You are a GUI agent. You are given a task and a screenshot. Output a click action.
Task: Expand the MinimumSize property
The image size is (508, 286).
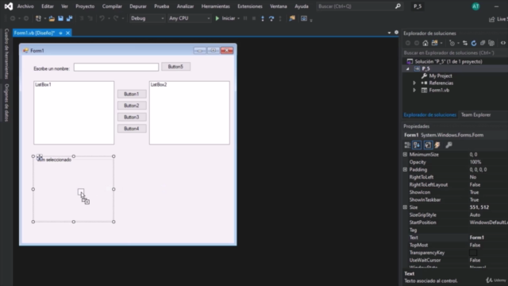coord(405,154)
